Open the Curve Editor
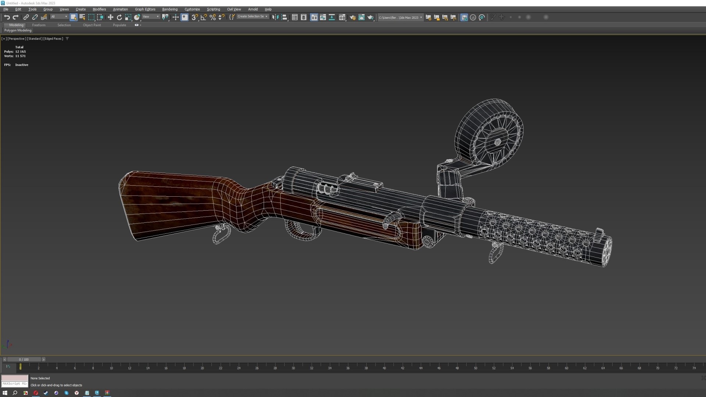The height and width of the screenshot is (397, 706). pyautogui.click(x=322, y=17)
